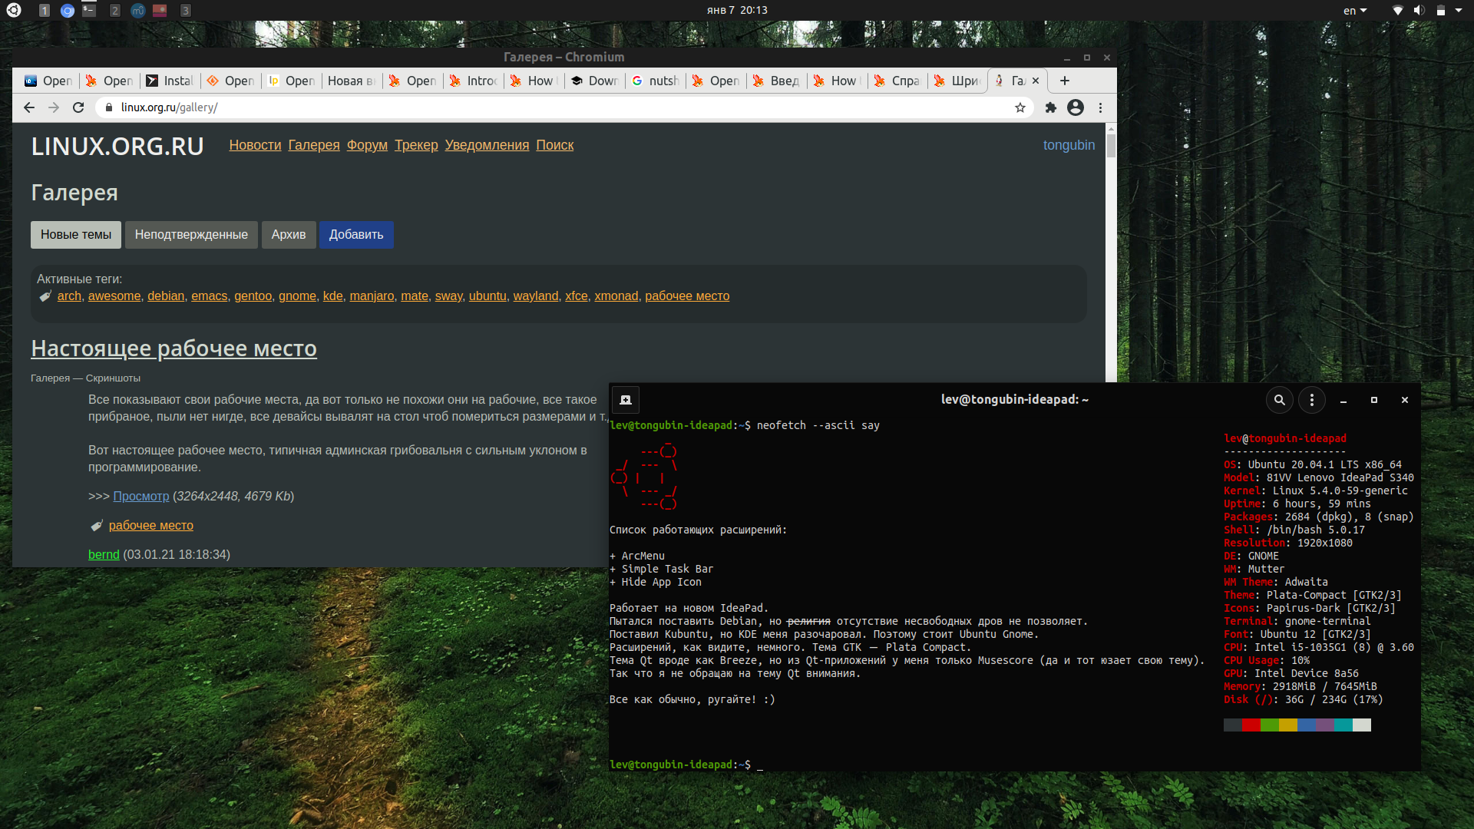
Task: Click the green color block in neofetch output
Action: pyautogui.click(x=1270, y=725)
